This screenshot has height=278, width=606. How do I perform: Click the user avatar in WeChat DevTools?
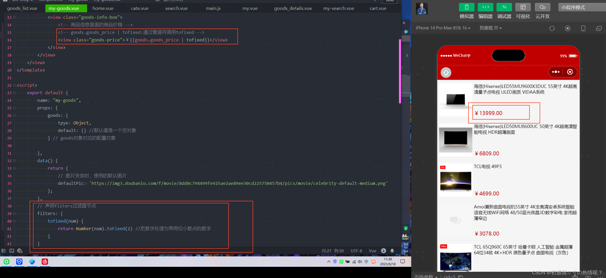(x=422, y=9)
